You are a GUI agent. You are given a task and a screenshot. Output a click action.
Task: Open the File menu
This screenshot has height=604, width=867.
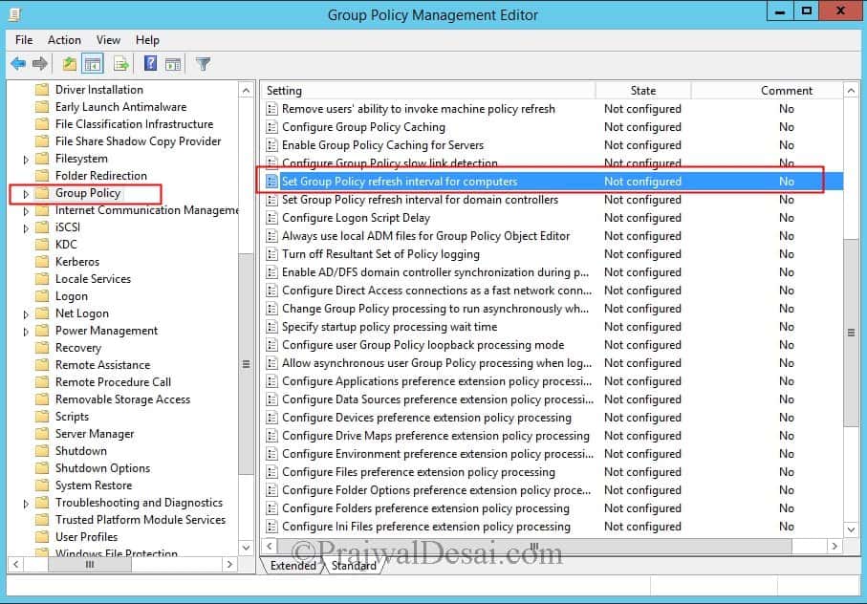coord(24,40)
